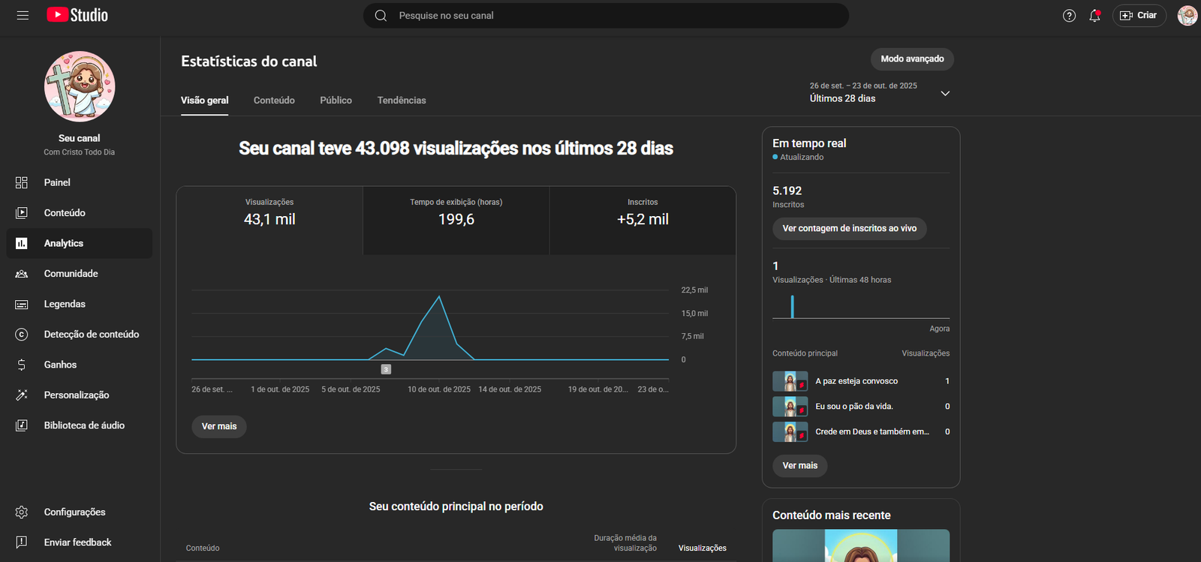Switch to the Tendências tab
This screenshot has width=1201, height=562.
pos(402,101)
